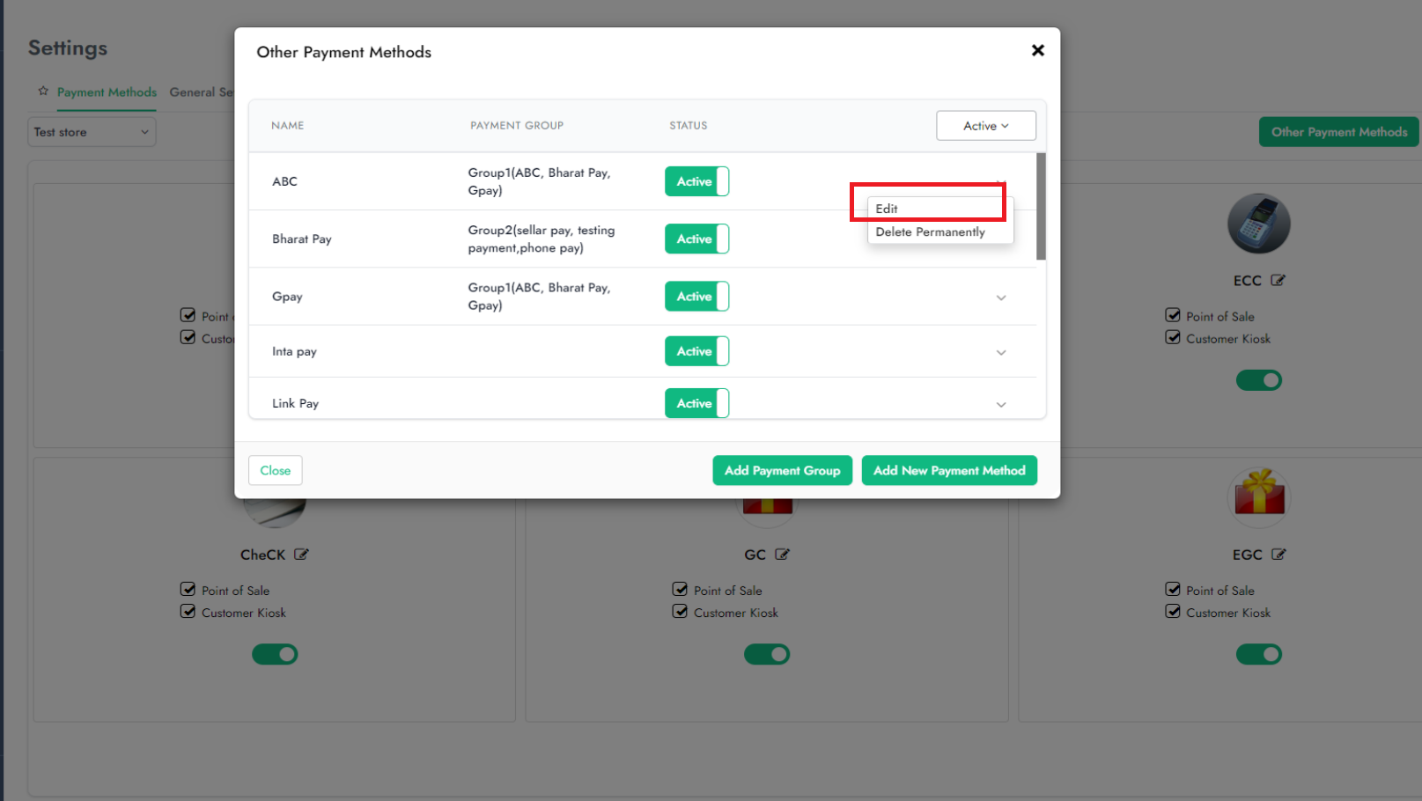The image size is (1422, 801).
Task: Click the ECC card terminal image
Action: 1258,224
